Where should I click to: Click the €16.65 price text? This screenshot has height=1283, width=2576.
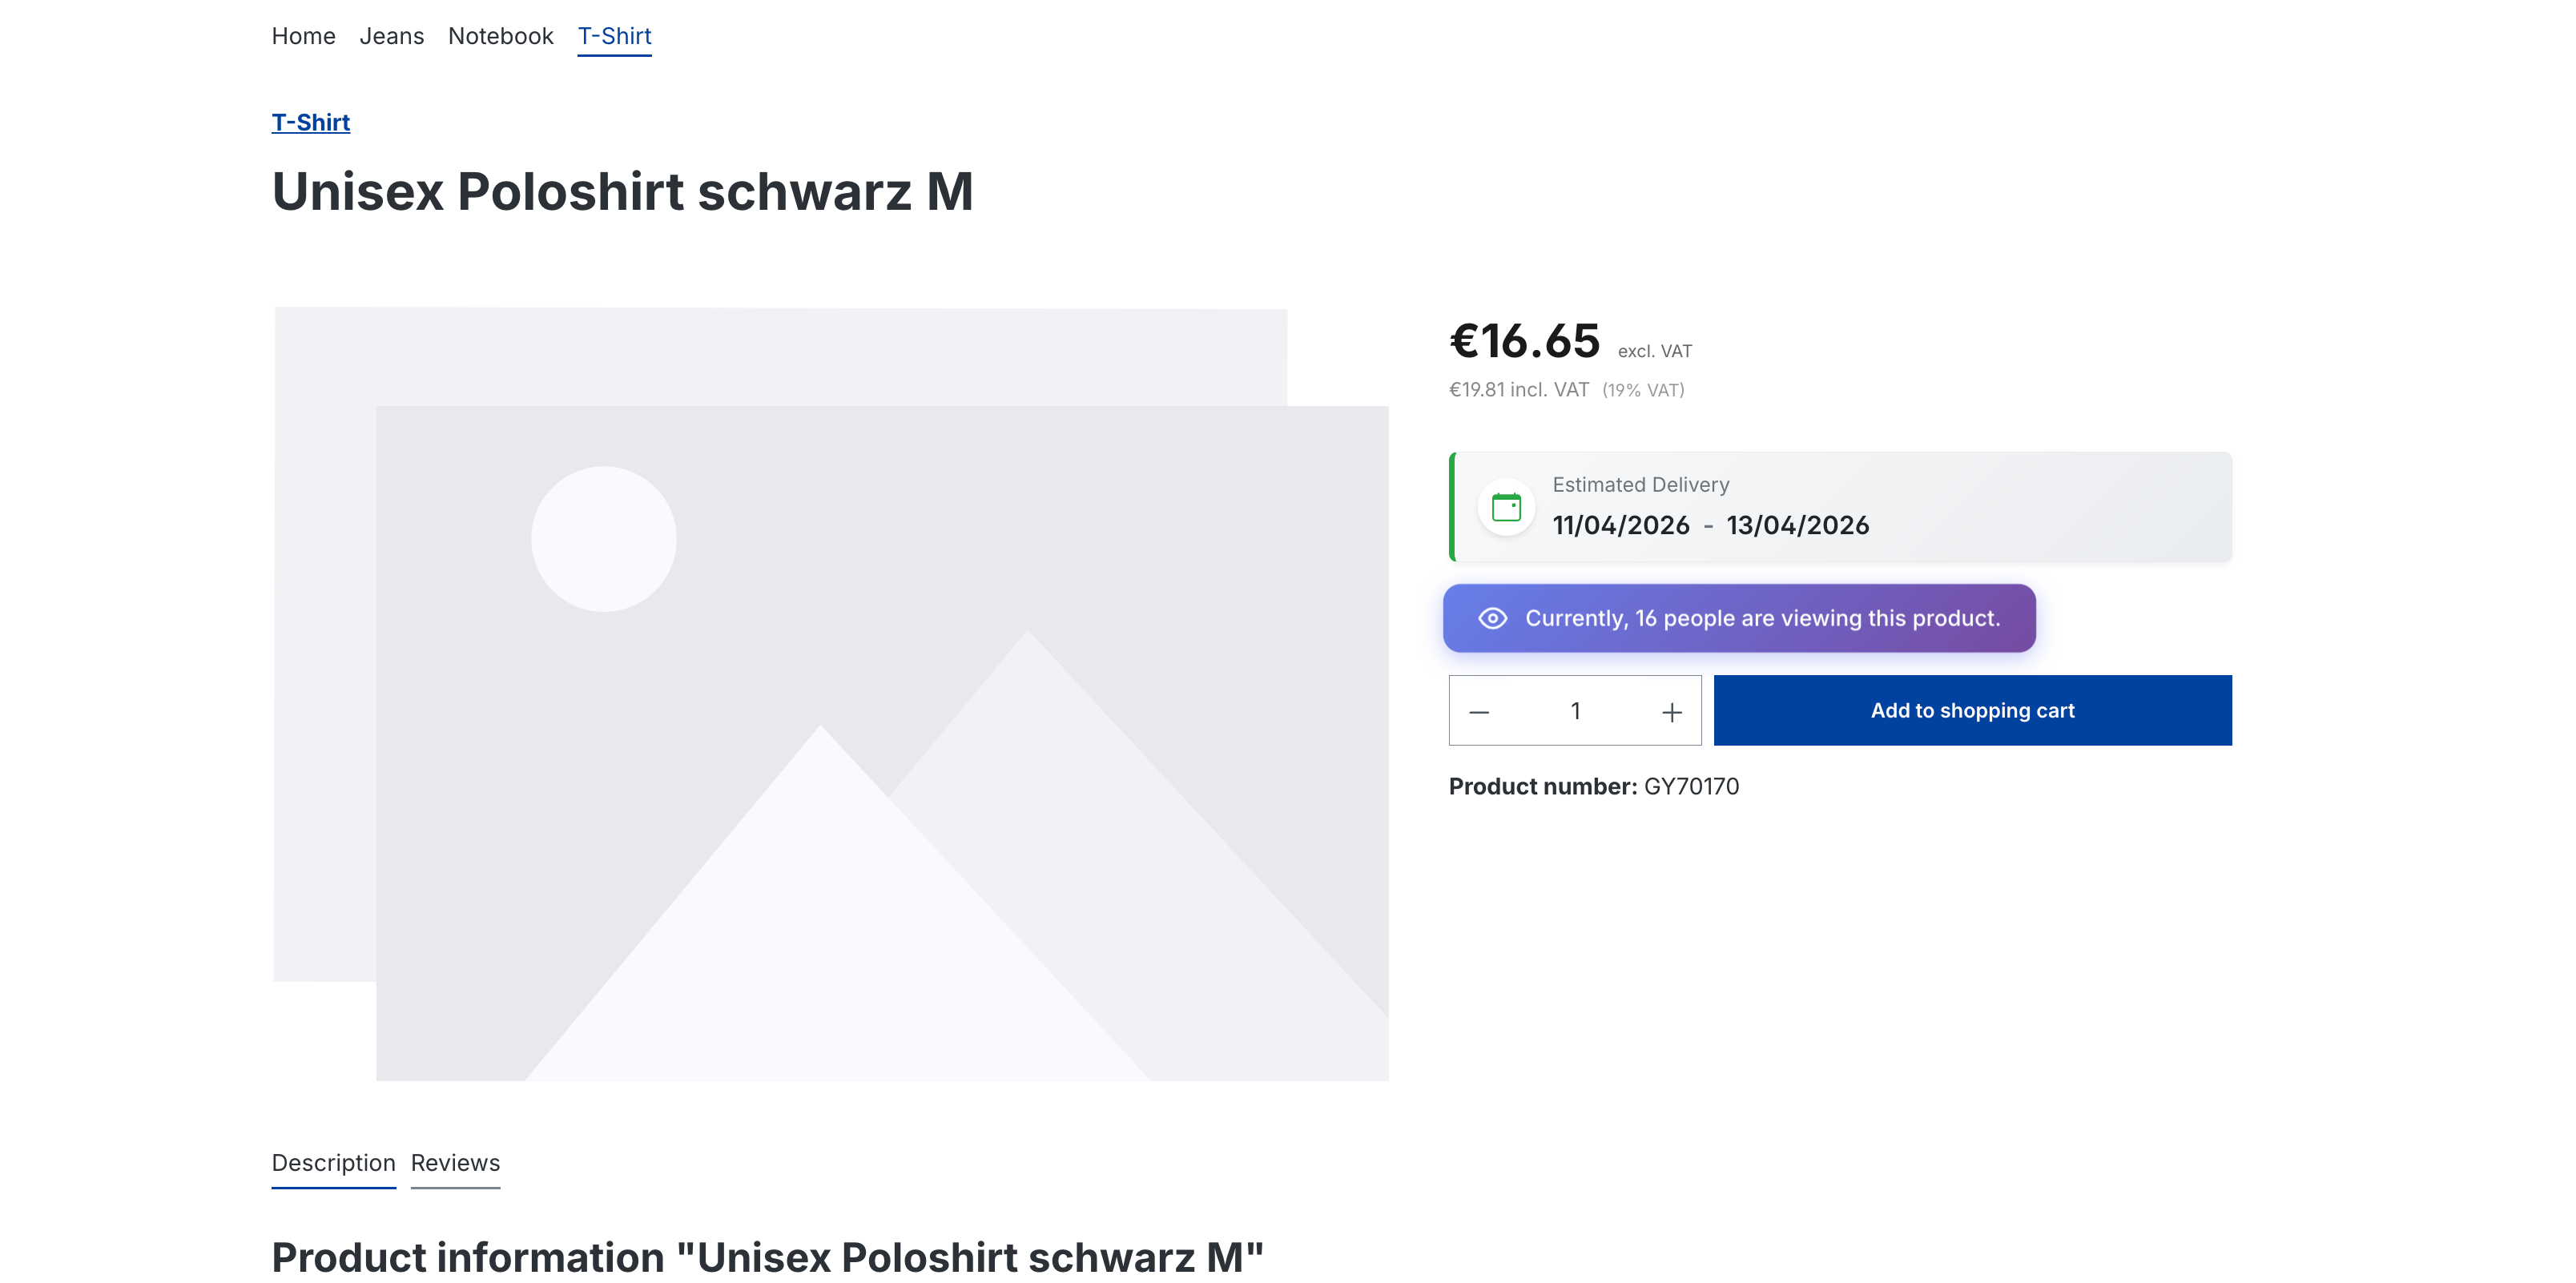point(1524,342)
